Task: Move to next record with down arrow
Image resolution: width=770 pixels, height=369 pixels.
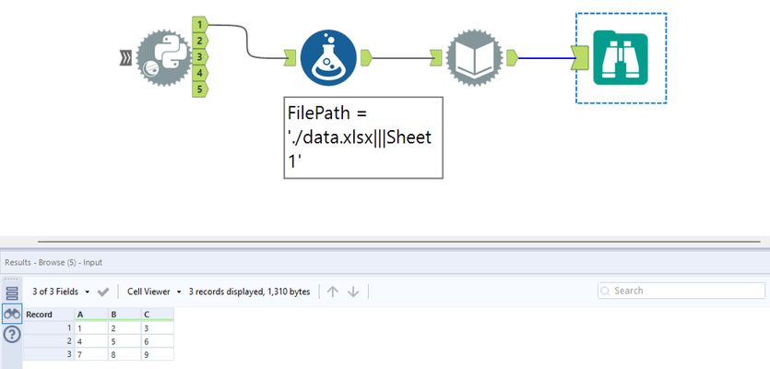Action: 353,292
